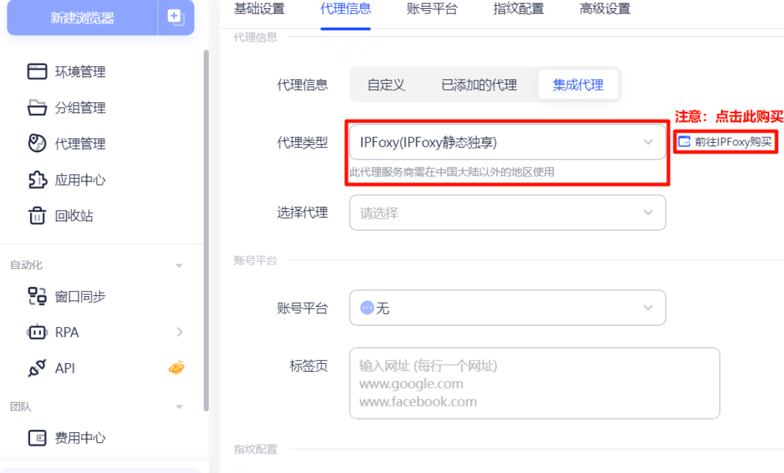Image resolution: width=784 pixels, height=473 pixels.
Task: Click the RPA robot icon
Action: tap(37, 332)
